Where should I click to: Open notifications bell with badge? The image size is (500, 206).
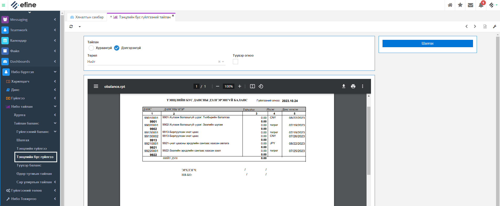481,5
